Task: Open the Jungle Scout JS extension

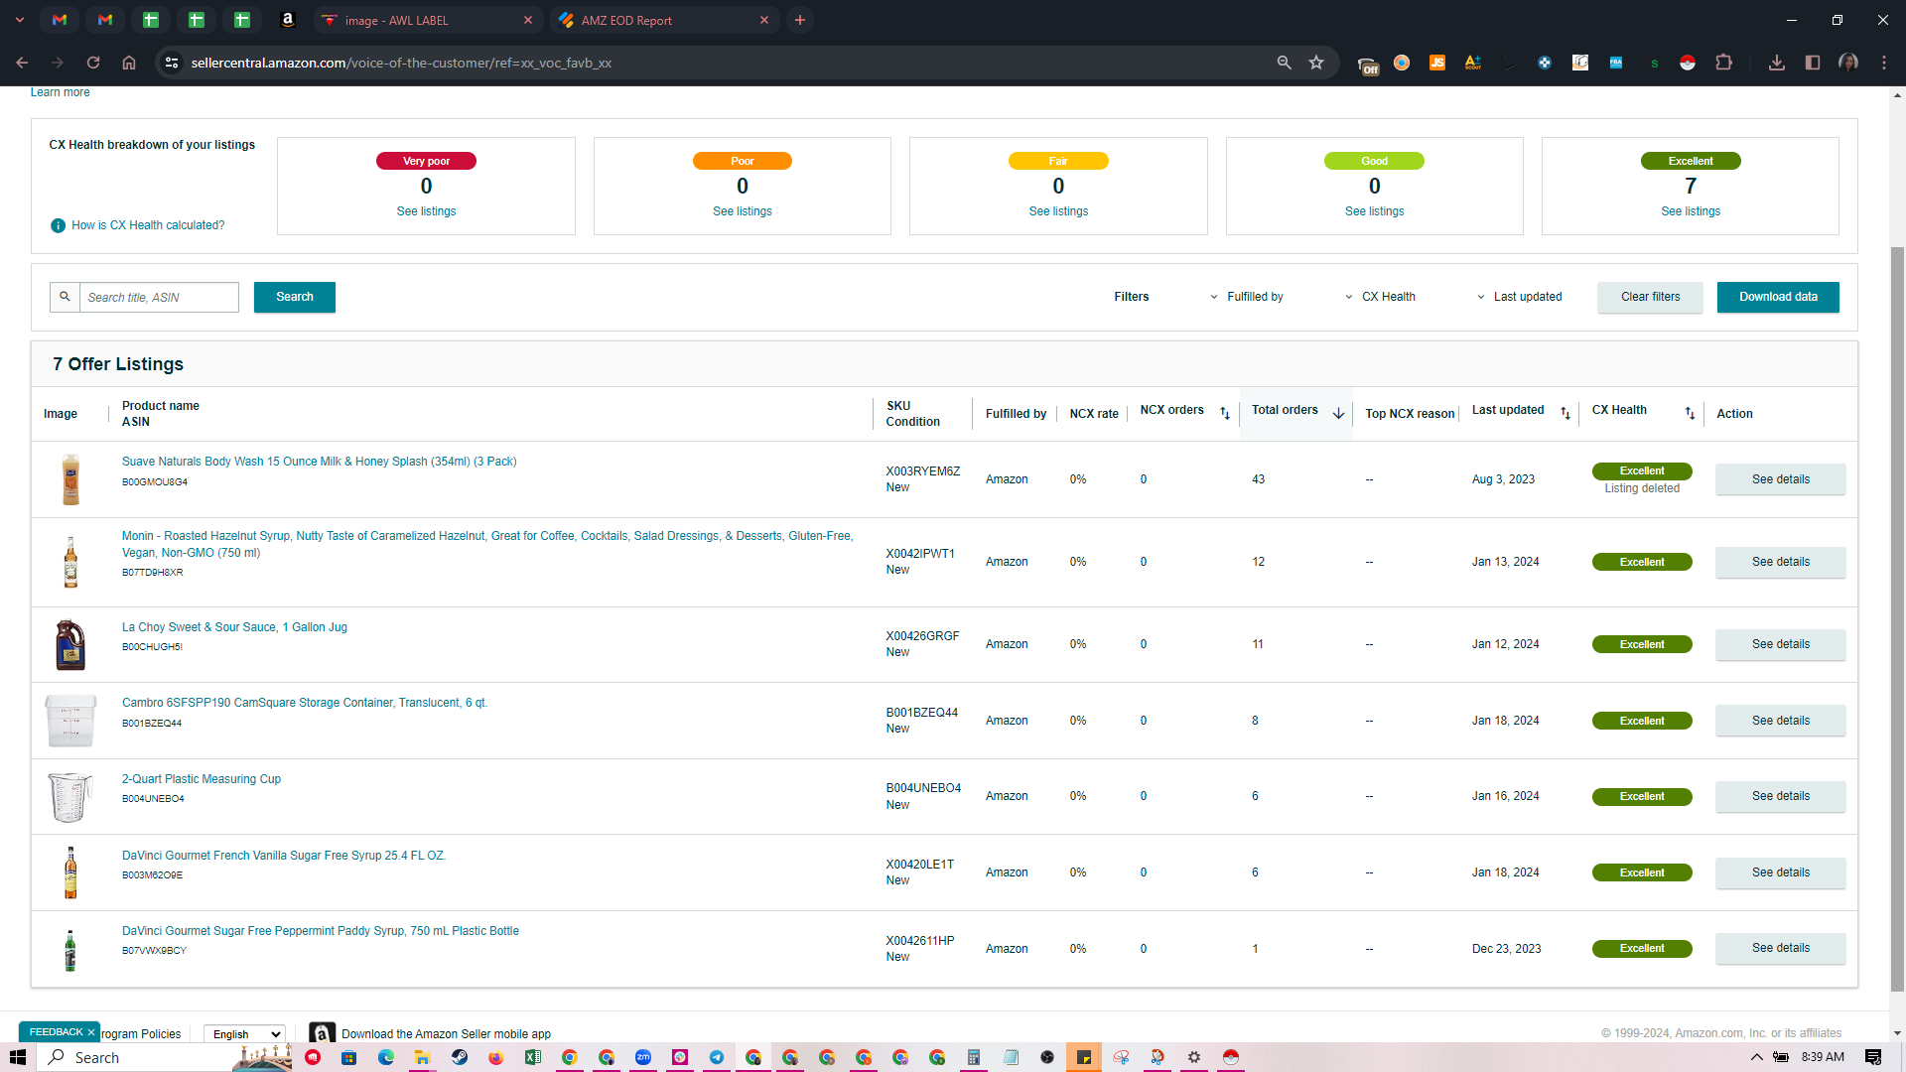Action: click(1436, 63)
